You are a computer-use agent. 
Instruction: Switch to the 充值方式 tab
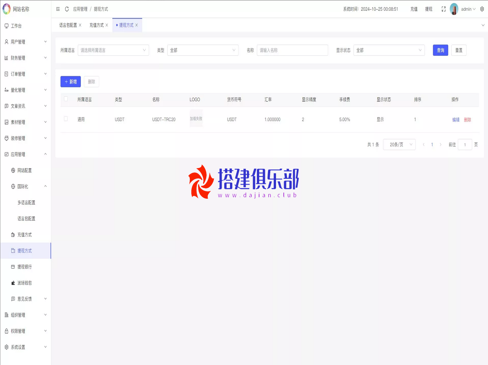tap(97, 25)
